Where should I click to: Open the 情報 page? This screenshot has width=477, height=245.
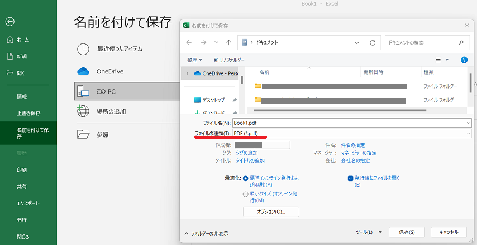[x=22, y=96]
